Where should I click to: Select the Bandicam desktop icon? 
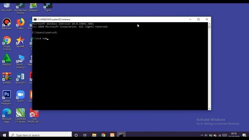click(x=7, y=24)
